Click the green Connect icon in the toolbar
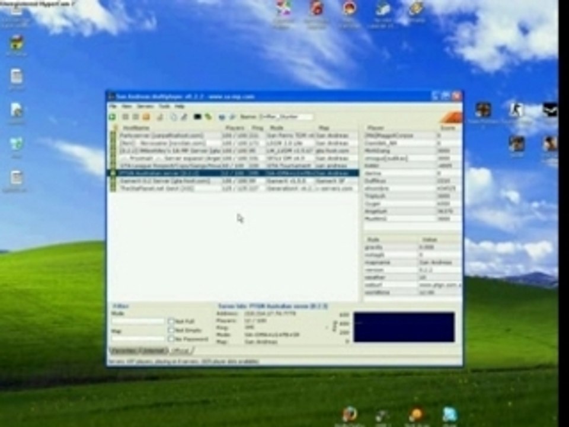The image size is (569, 427). 113,117
